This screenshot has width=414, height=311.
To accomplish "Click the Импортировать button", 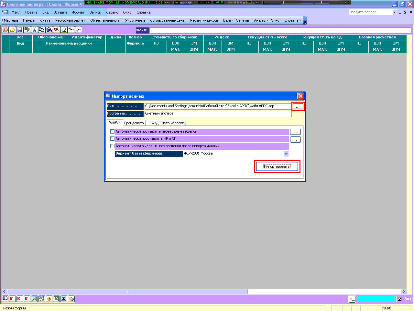I will point(277,166).
